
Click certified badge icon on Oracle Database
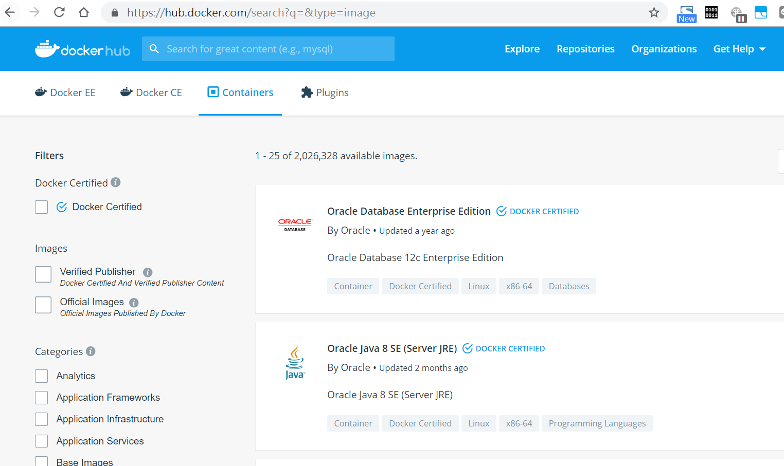502,211
